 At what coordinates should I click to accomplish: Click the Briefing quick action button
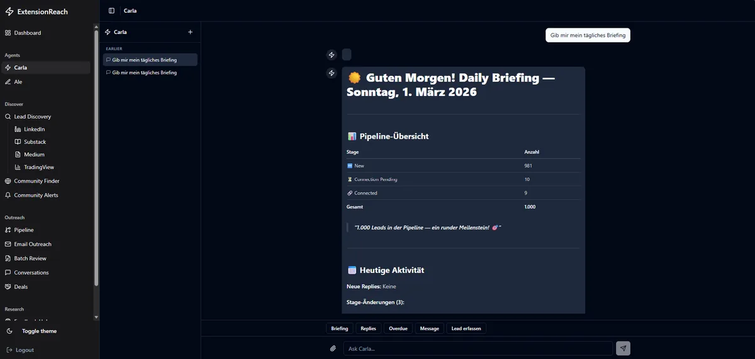[x=340, y=328]
